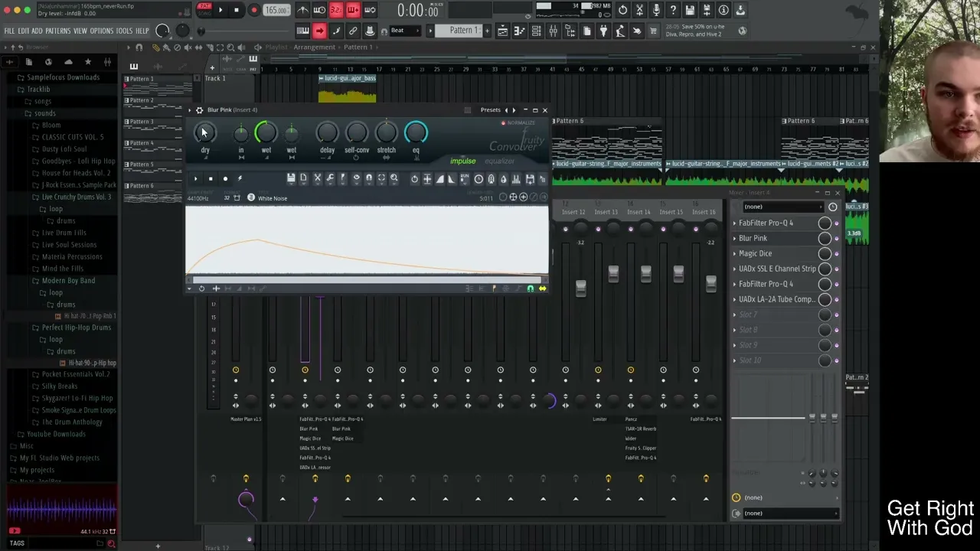Open the plugin picker plug icon
980x551 pixels.
[x=603, y=31]
